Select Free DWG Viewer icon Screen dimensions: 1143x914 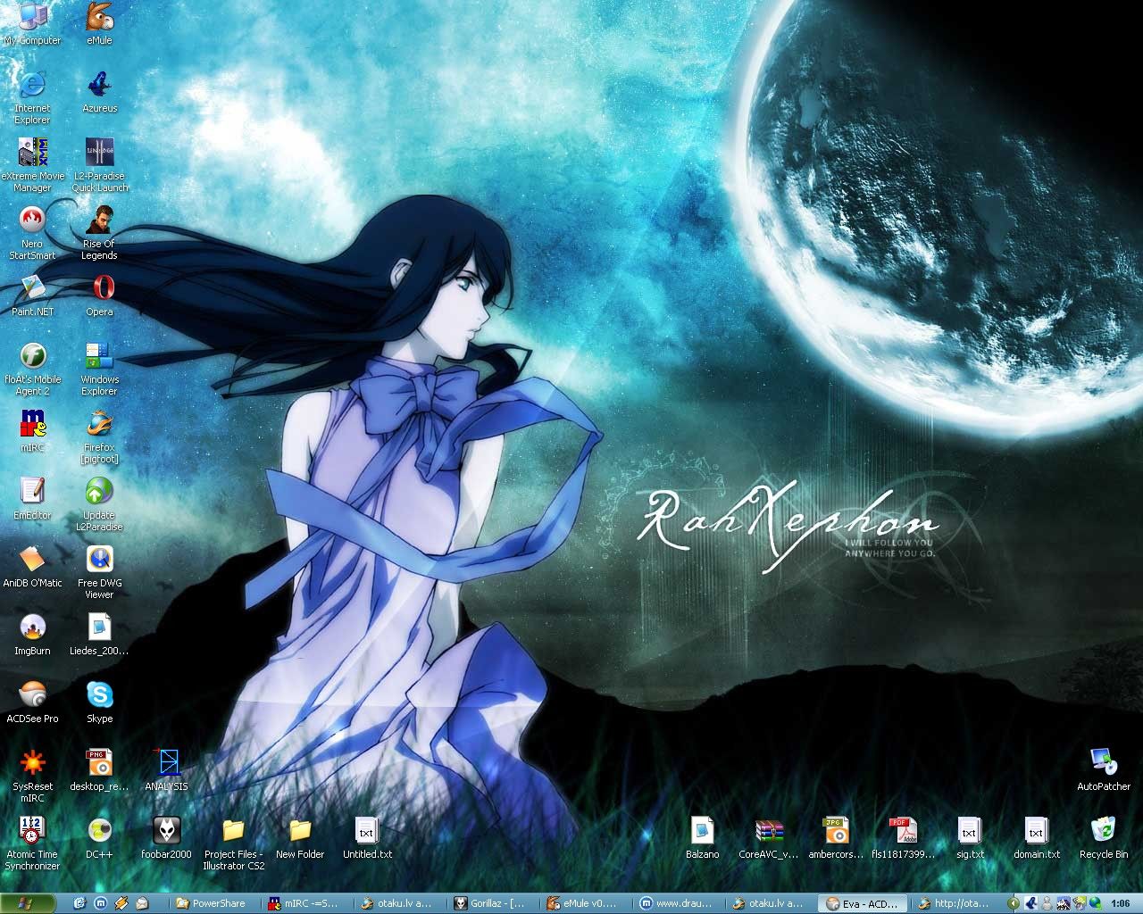click(x=99, y=572)
